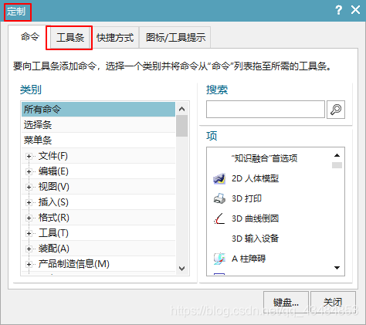Click the A 柱障碍 icon
This screenshot has width=366, height=325.
click(x=219, y=259)
